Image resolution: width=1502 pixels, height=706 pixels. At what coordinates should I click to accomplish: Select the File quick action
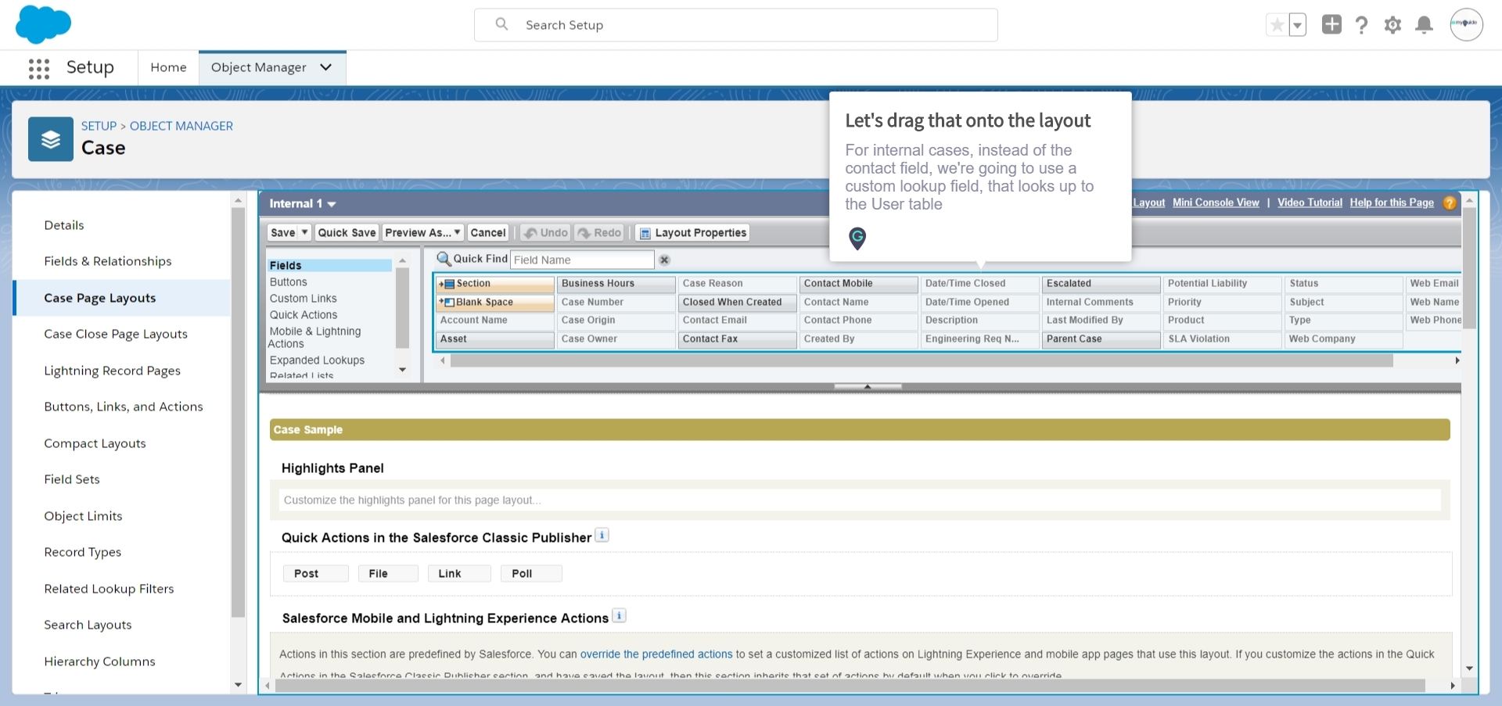point(388,574)
